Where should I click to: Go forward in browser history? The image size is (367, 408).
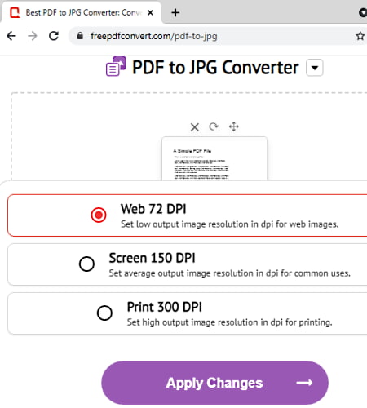click(x=33, y=36)
